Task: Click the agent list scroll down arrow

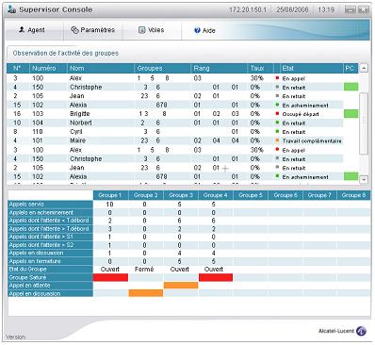Action: (364, 179)
